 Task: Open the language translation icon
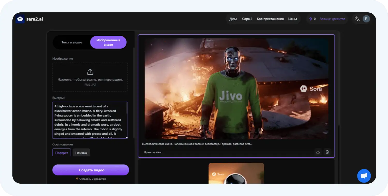click(x=357, y=19)
